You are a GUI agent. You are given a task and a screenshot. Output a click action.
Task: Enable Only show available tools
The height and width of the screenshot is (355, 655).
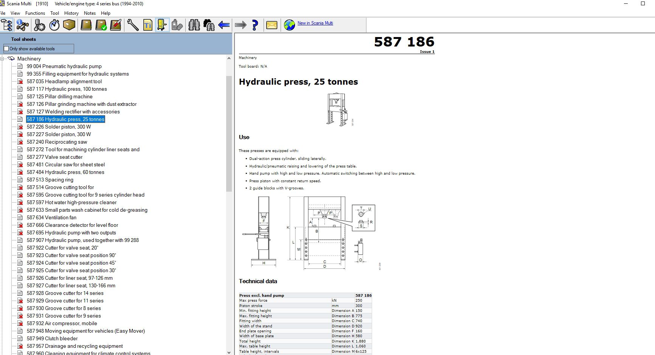pyautogui.click(x=6, y=48)
